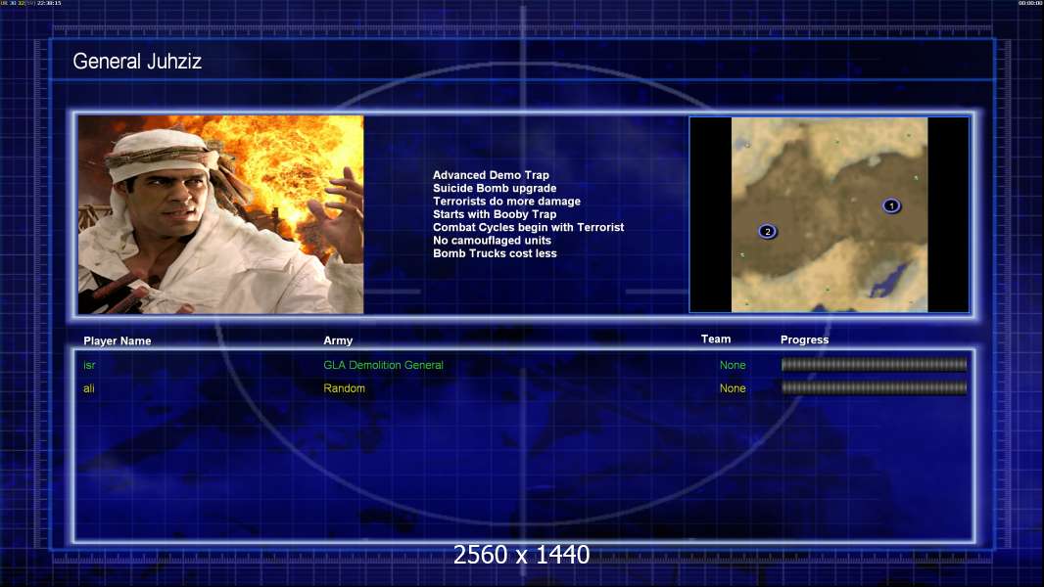Select the Army column header
This screenshot has height=587, width=1044.
point(338,340)
